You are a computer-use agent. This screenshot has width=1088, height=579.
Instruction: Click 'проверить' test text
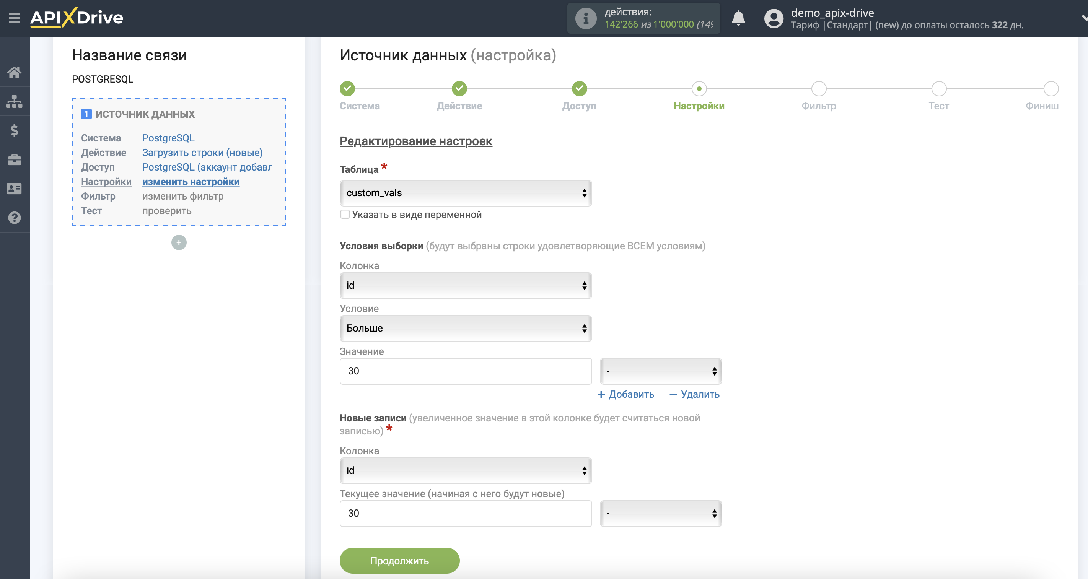click(167, 211)
